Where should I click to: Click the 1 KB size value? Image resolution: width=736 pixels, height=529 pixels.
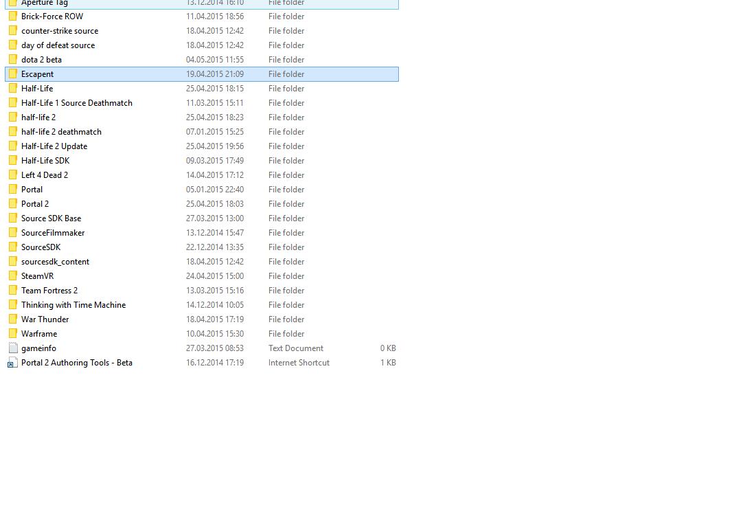coord(388,363)
